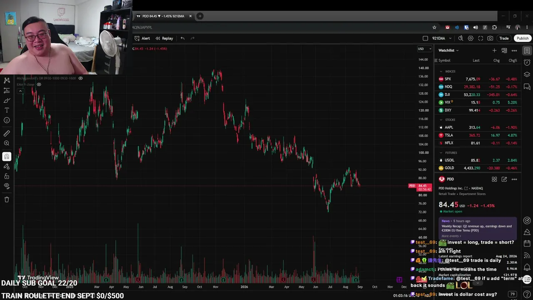Open the prediction and measurement tools
The width and height of the screenshot is (533, 300).
[7, 90]
